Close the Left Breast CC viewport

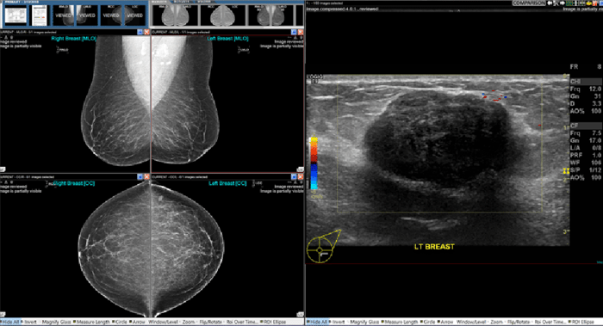[301, 176]
